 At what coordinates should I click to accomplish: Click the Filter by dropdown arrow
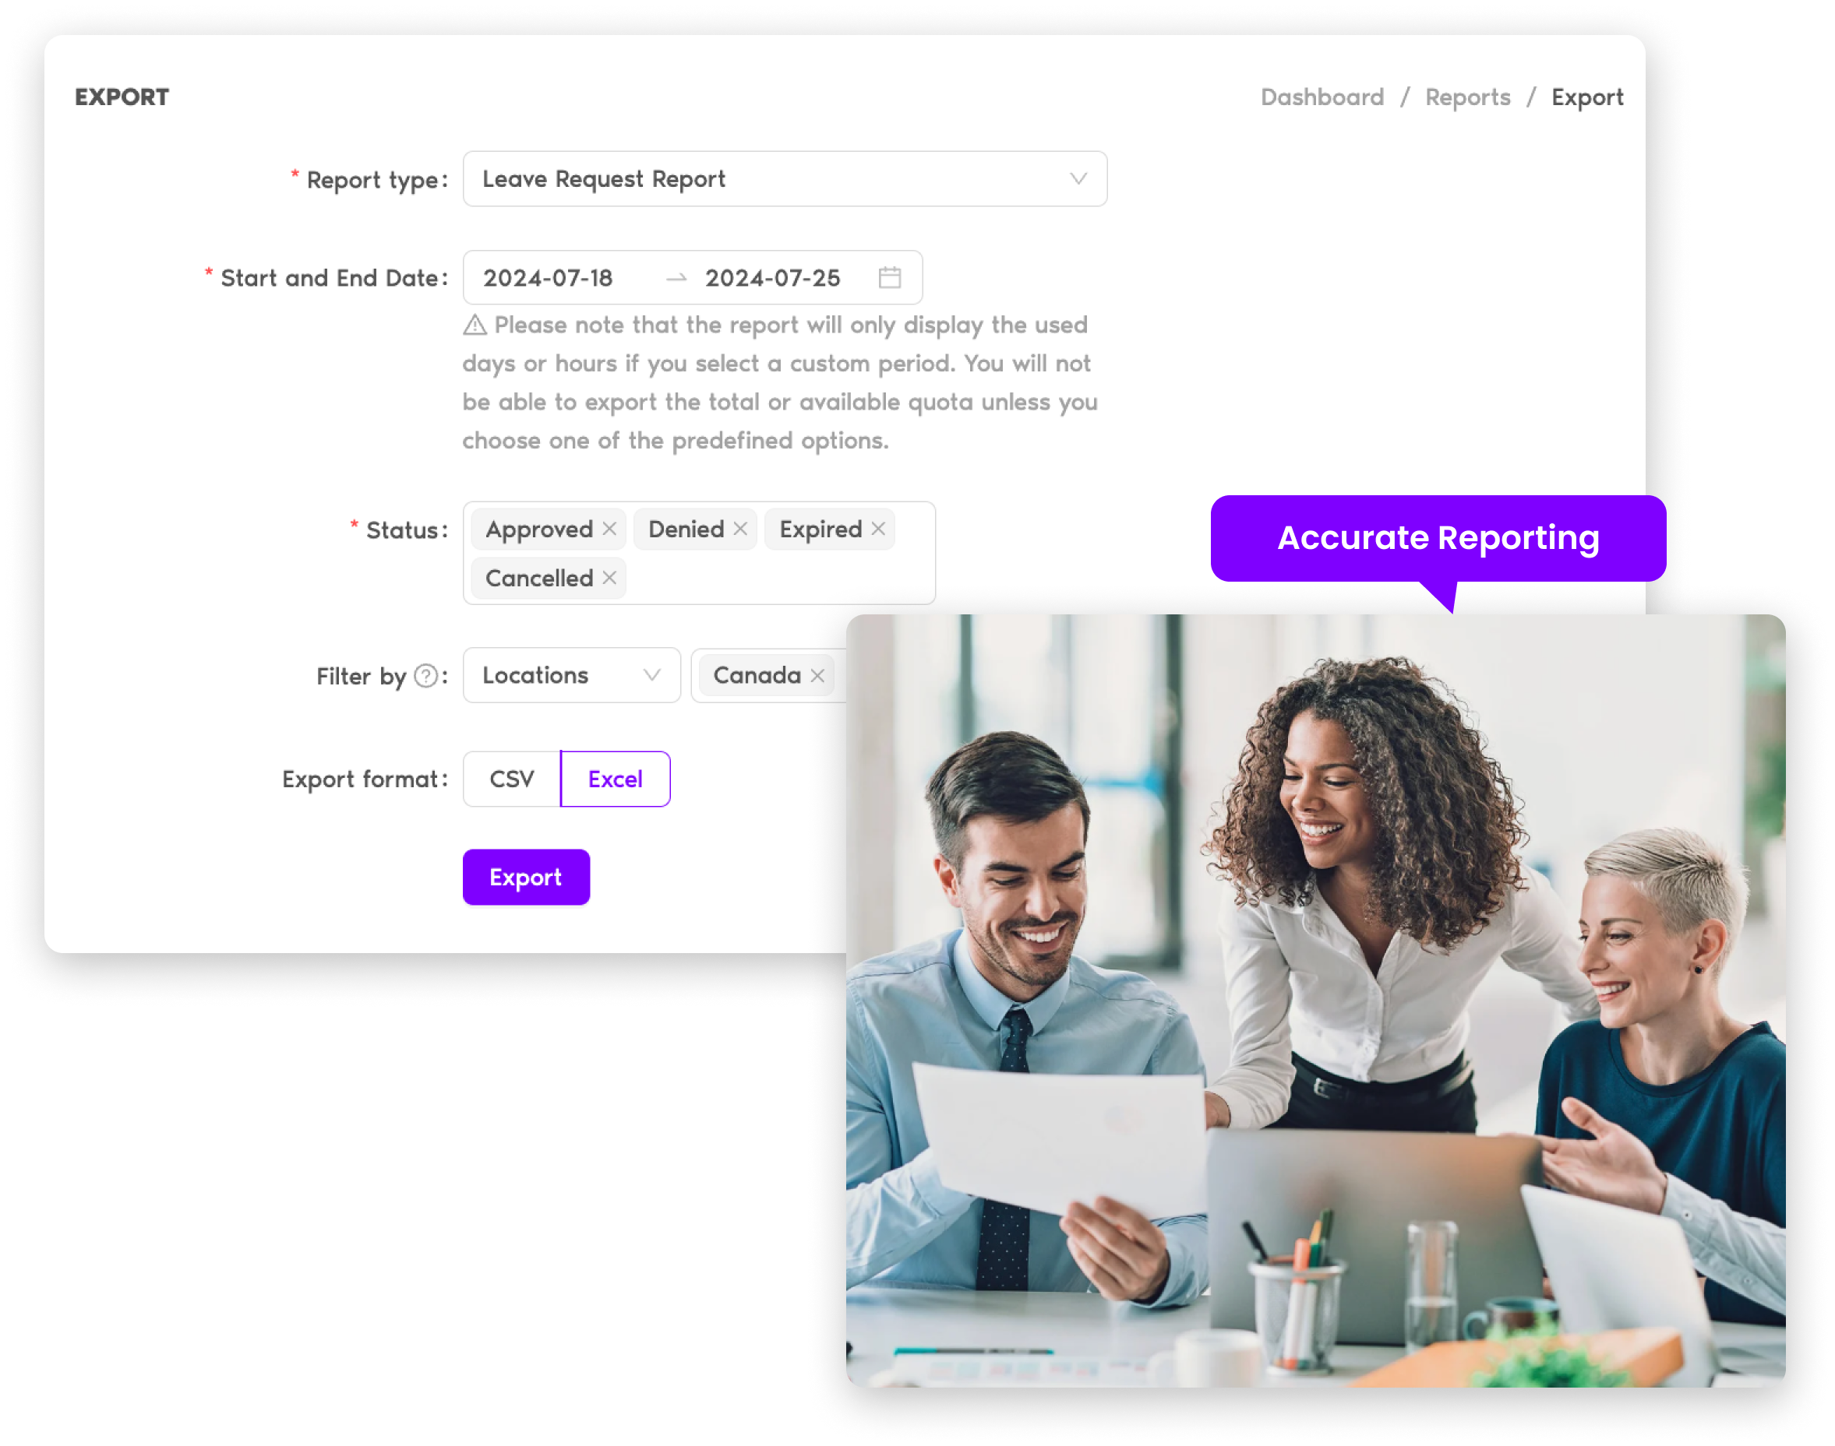(649, 674)
